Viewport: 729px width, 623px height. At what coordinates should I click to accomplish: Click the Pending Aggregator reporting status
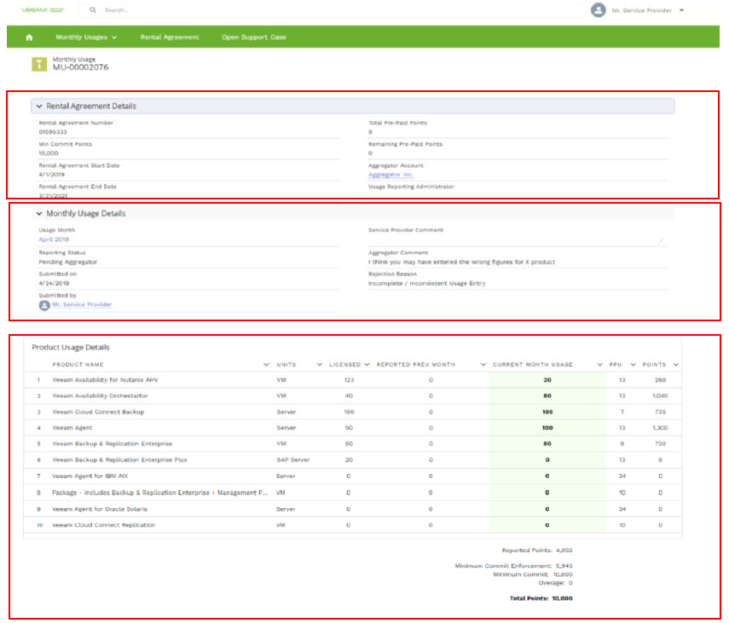pyautogui.click(x=68, y=262)
